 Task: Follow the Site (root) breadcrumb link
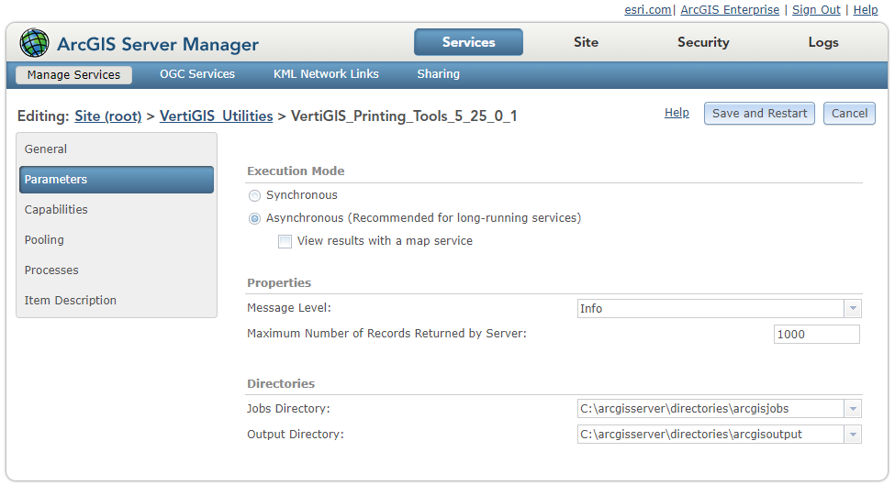(108, 116)
